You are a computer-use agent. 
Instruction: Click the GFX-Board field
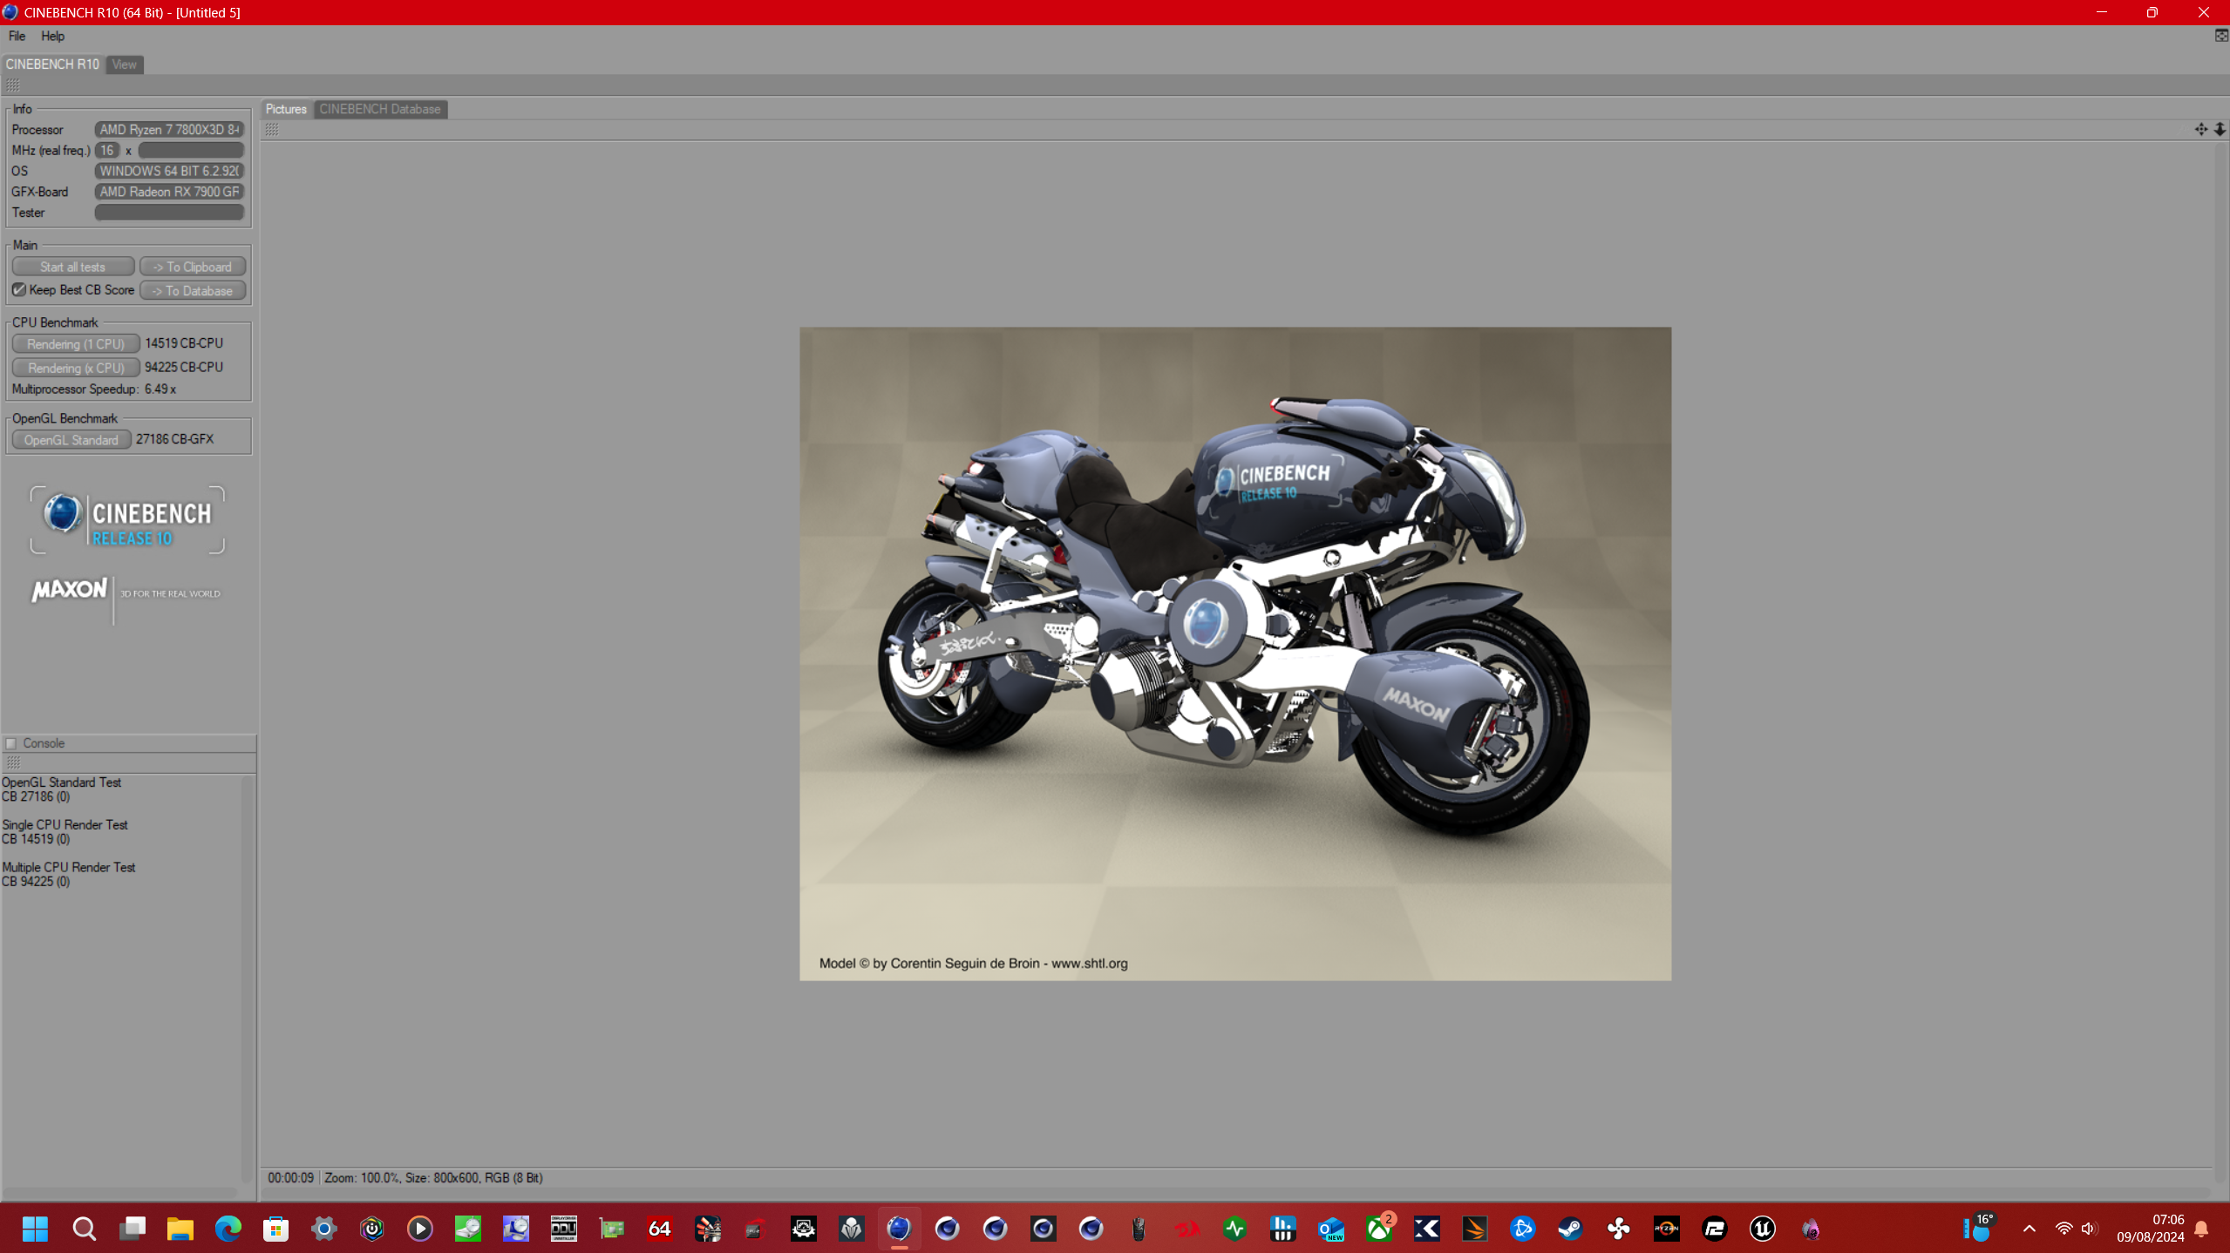tap(169, 192)
